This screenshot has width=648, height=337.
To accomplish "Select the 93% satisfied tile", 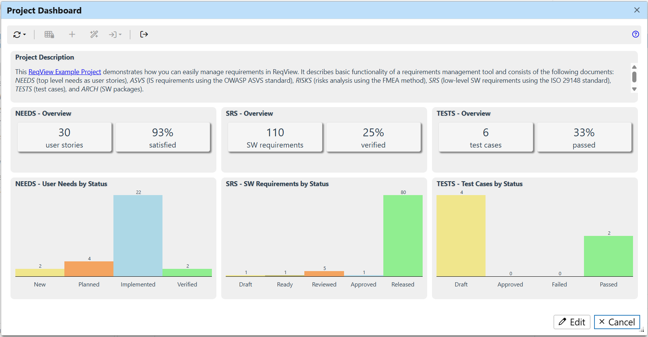I will tap(162, 137).
